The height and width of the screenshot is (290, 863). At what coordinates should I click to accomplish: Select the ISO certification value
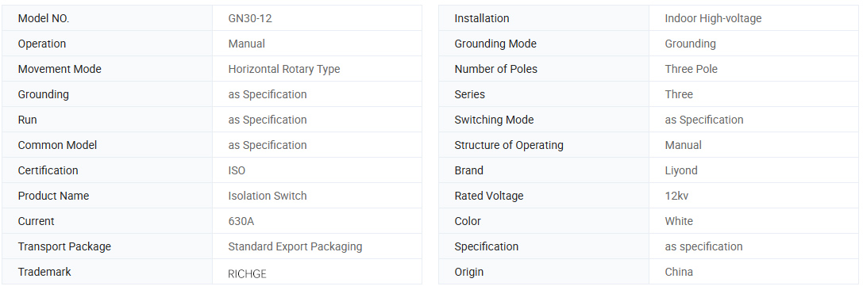[237, 171]
